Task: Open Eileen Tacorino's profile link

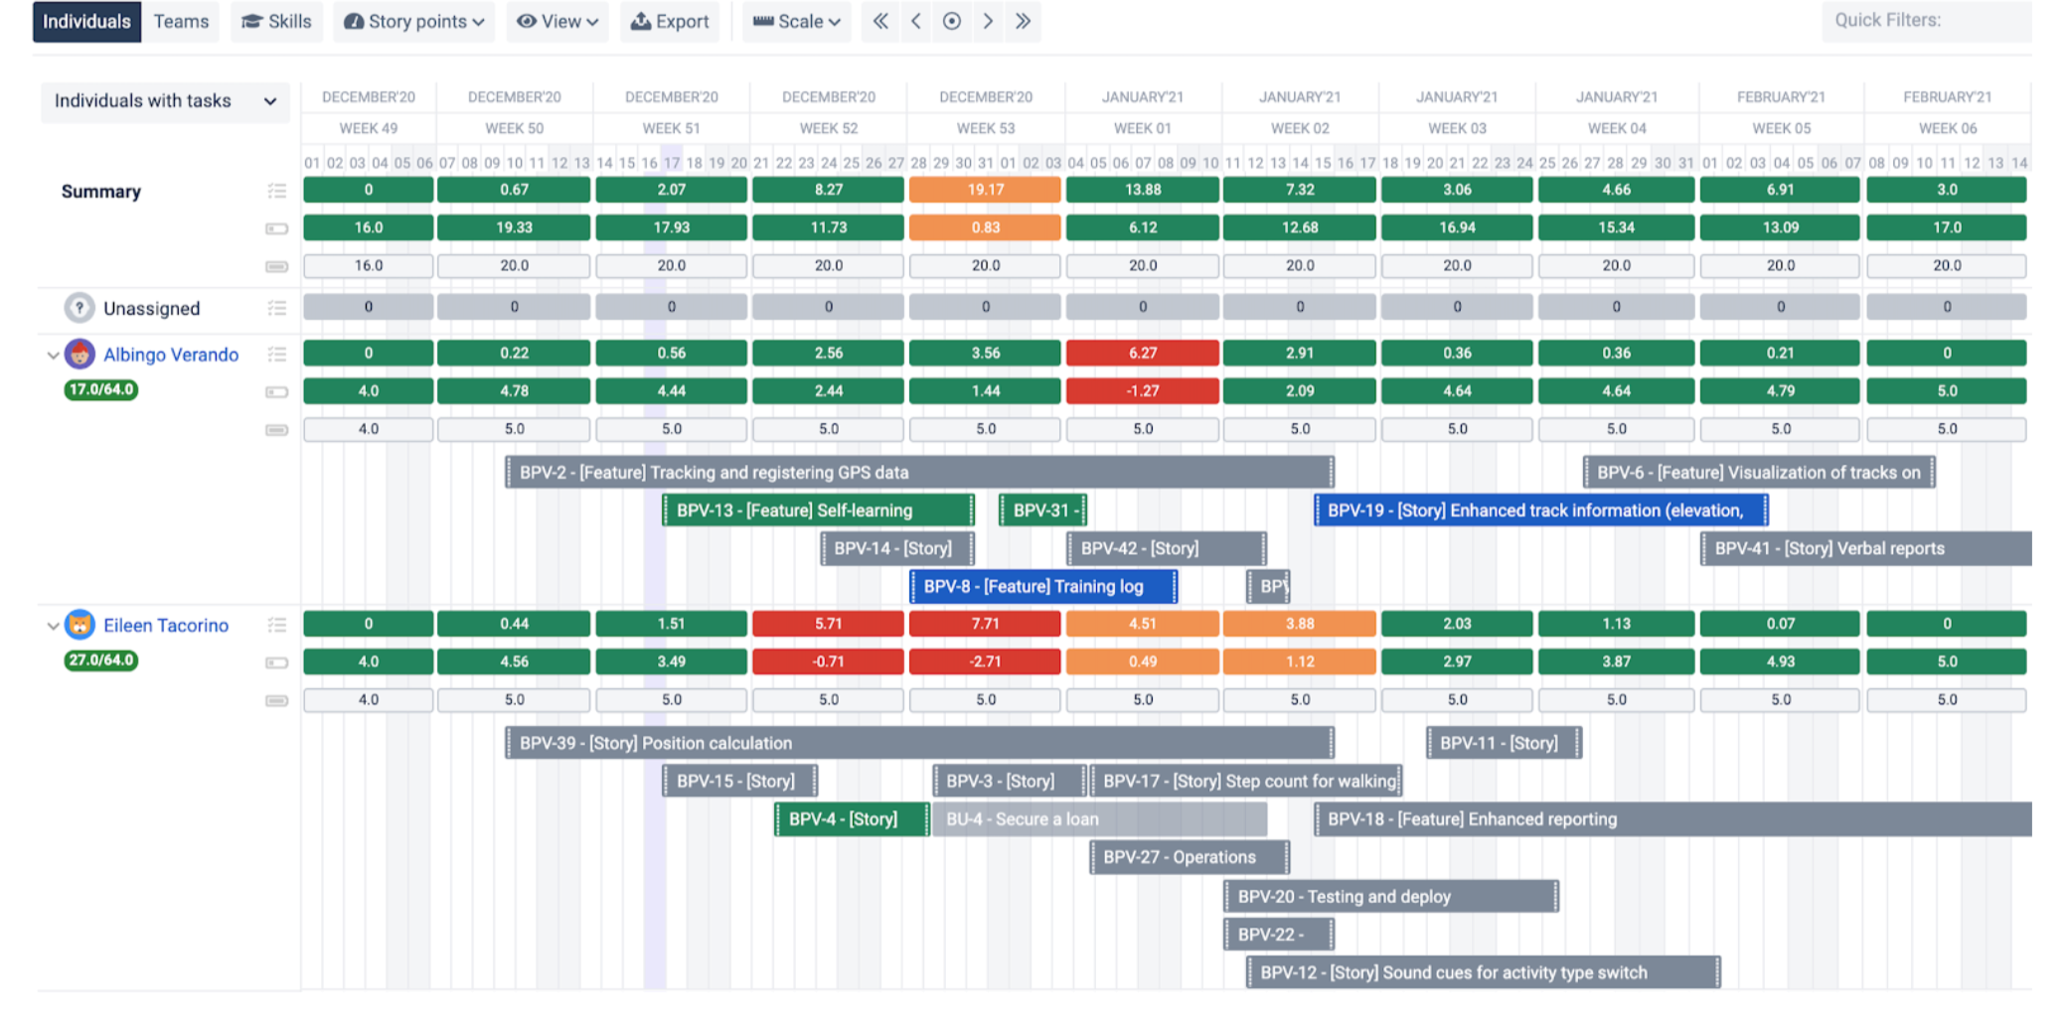Action: point(166,626)
